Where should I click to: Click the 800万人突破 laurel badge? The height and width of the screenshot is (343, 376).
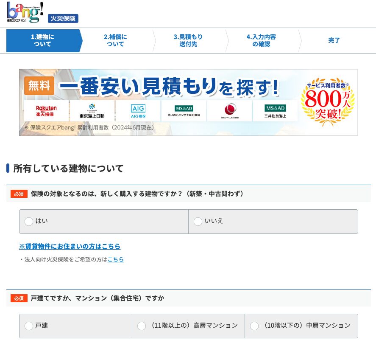pyautogui.click(x=327, y=102)
